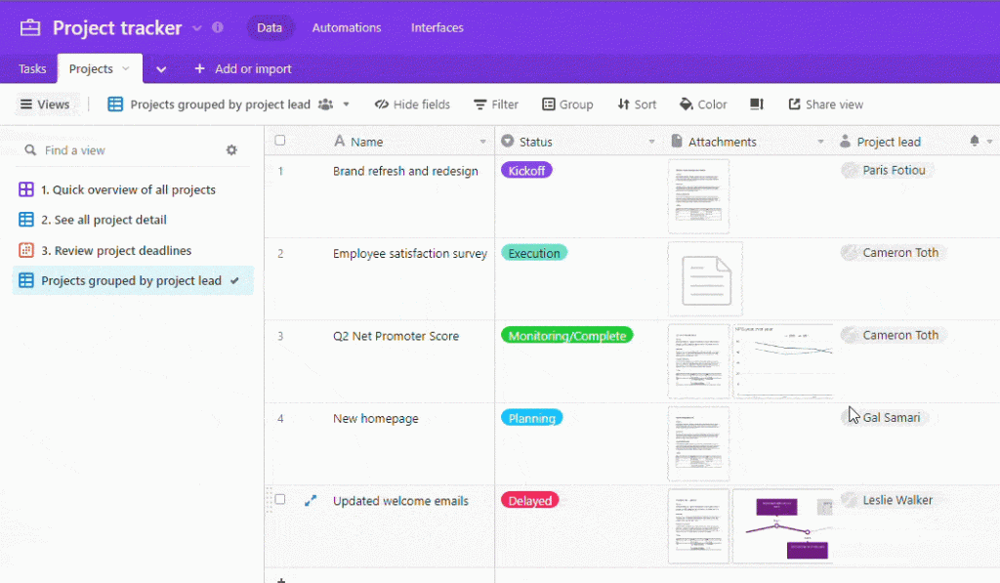
Task: Switch to the Automations tab
Action: click(347, 27)
